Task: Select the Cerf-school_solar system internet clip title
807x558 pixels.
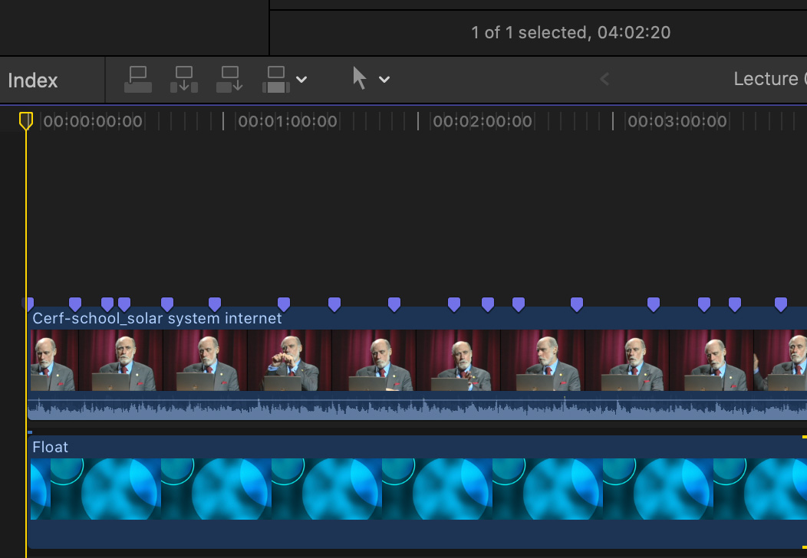Action: (157, 318)
